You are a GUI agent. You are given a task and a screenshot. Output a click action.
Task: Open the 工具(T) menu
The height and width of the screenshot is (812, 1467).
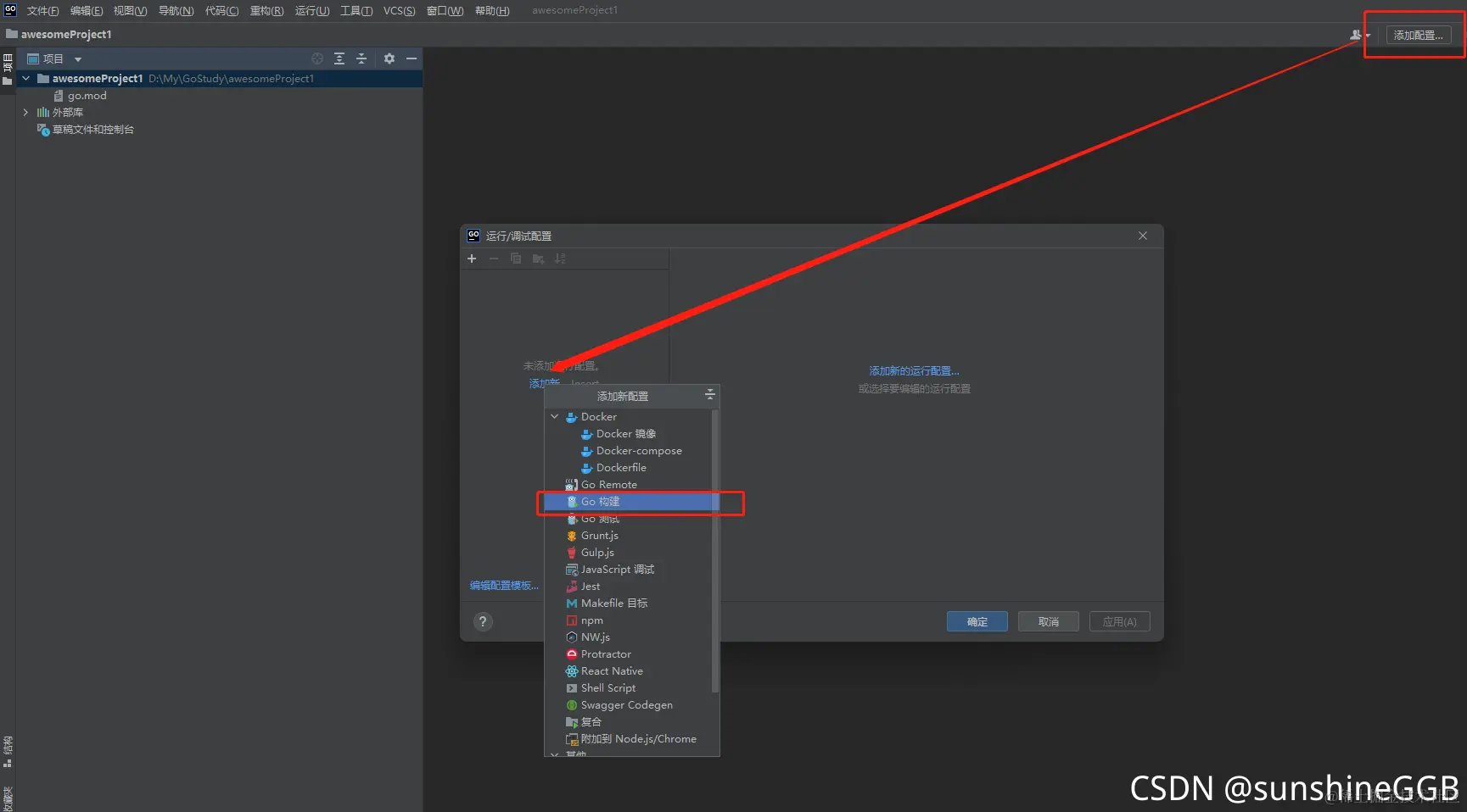click(x=356, y=11)
